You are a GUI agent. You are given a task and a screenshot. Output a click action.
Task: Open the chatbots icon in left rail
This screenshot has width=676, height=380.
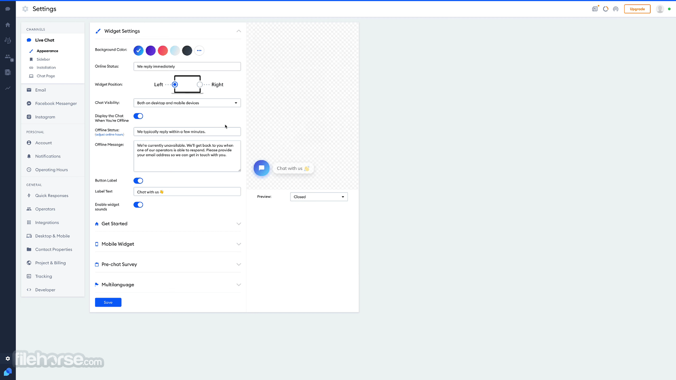pyautogui.click(x=8, y=40)
